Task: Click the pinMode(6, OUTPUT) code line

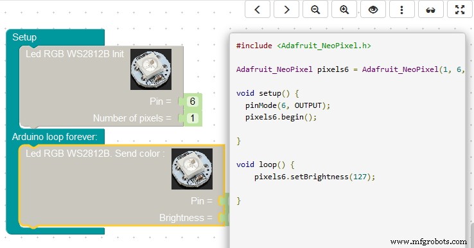Action: [288, 105]
